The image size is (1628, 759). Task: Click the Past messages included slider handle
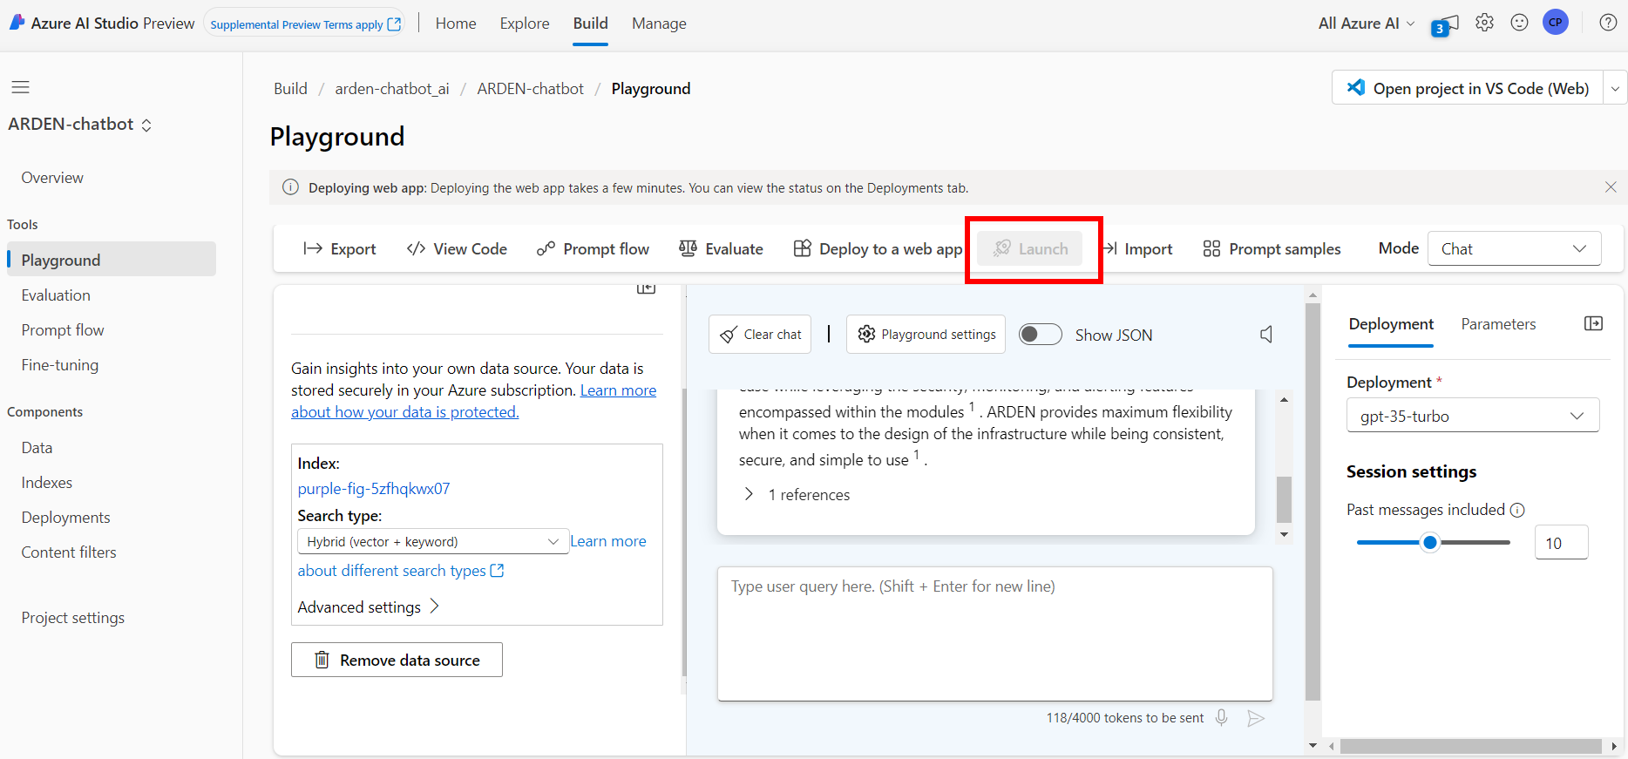pyautogui.click(x=1430, y=543)
